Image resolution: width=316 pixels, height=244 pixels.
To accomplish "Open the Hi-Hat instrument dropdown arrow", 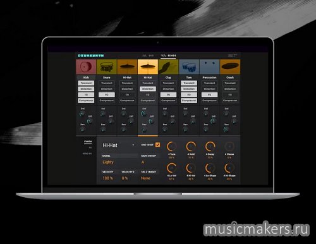I will 133,145.
